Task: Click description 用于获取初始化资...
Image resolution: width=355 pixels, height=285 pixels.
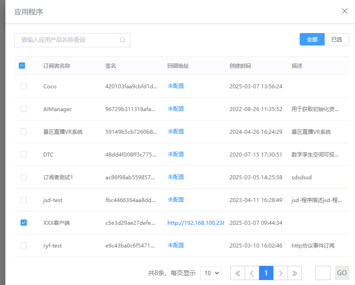Action: pos(315,109)
